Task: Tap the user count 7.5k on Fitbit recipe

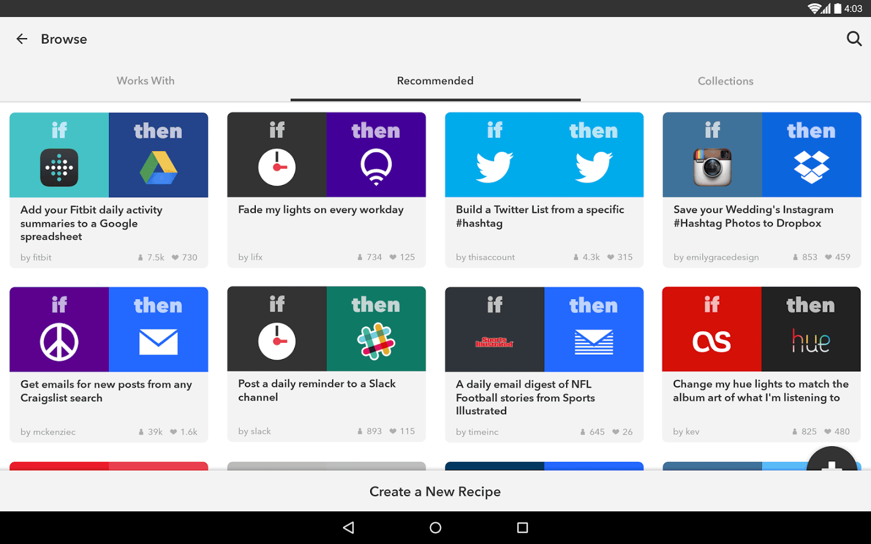Action: (151, 257)
